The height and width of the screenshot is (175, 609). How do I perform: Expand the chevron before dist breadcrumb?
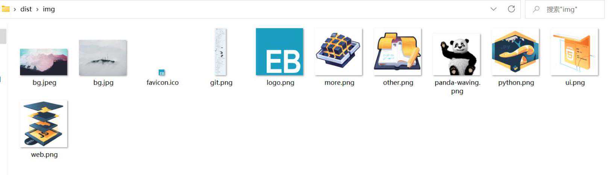tap(15, 9)
